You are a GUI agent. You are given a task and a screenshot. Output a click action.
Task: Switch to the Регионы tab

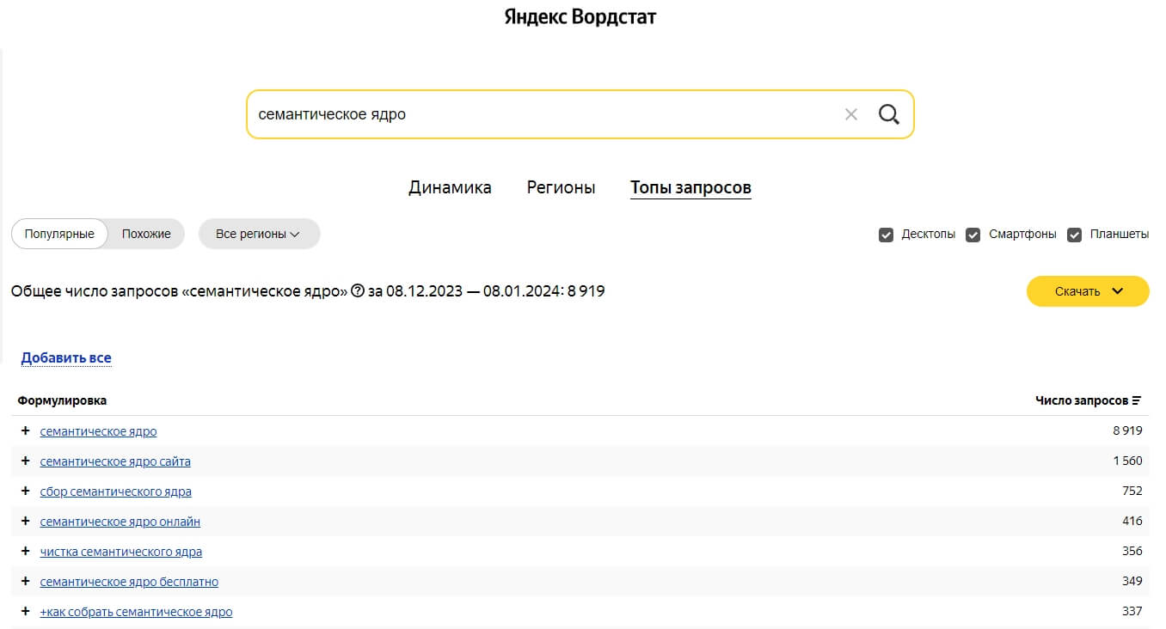tap(561, 187)
